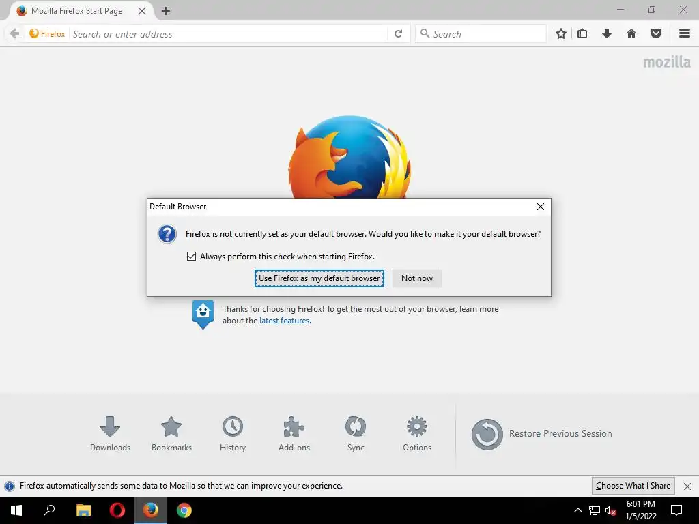Viewport: 699px width, 524px height.
Task: Click the question mark icon in dialog
Action: (x=167, y=234)
